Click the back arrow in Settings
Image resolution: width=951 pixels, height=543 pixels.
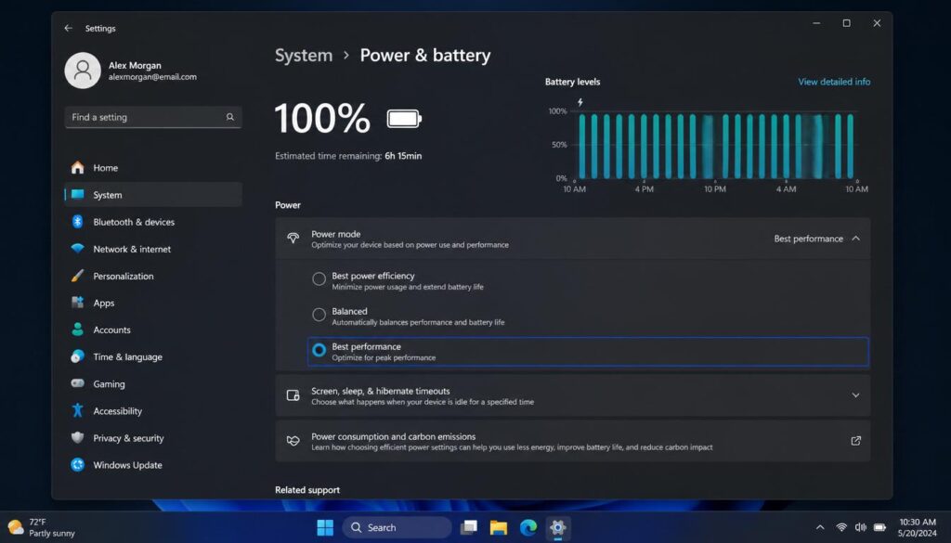69,28
